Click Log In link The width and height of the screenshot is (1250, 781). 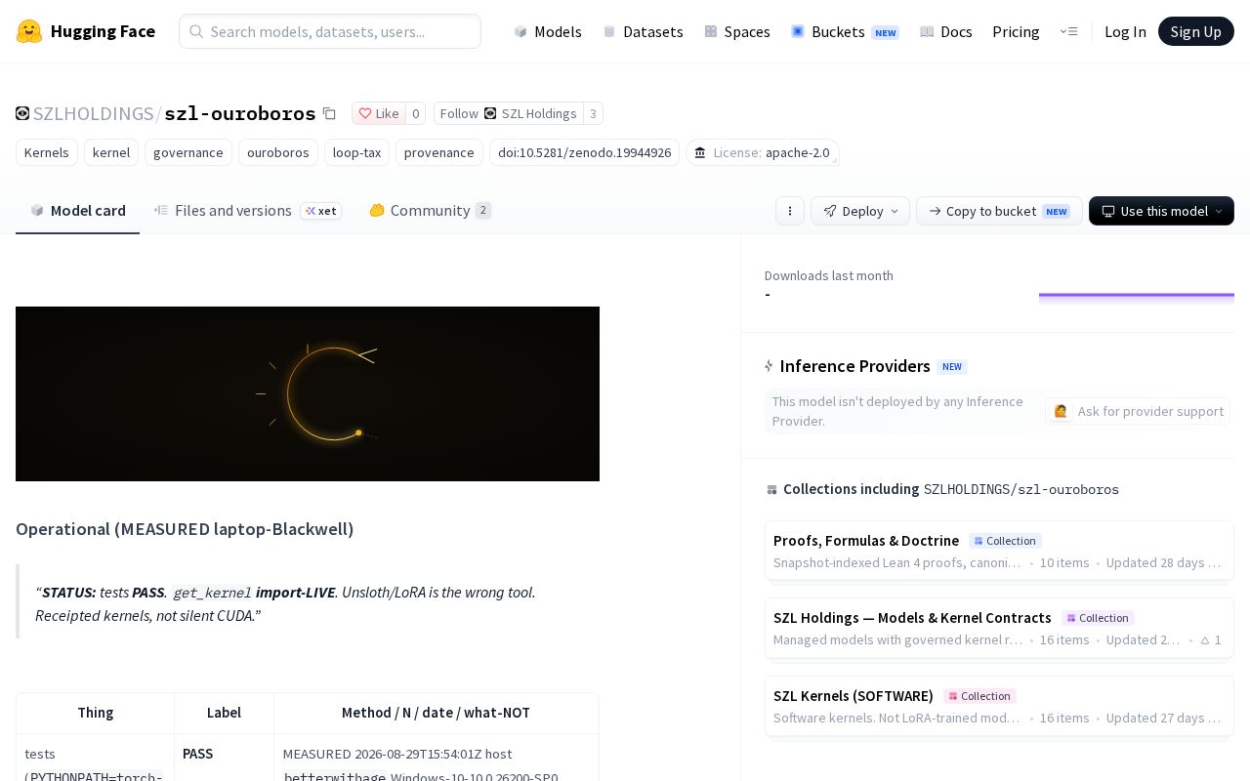pyautogui.click(x=1125, y=31)
